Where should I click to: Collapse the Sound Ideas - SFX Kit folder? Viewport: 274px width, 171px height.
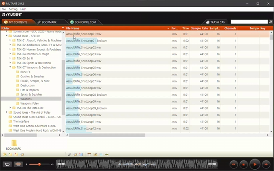tap(7, 36)
